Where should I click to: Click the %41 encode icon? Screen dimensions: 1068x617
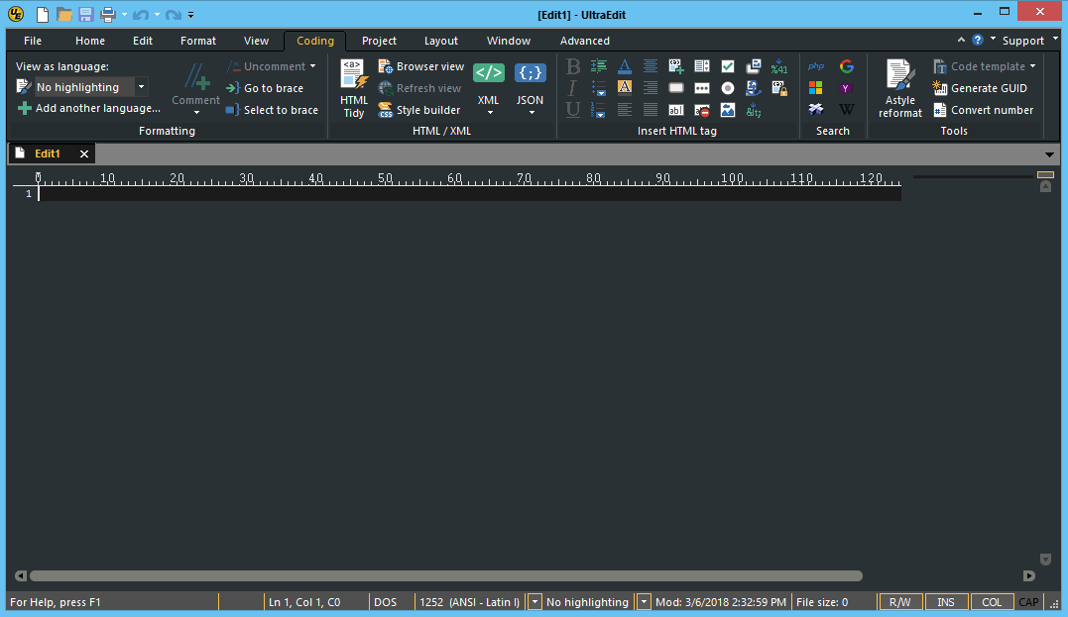(x=779, y=66)
